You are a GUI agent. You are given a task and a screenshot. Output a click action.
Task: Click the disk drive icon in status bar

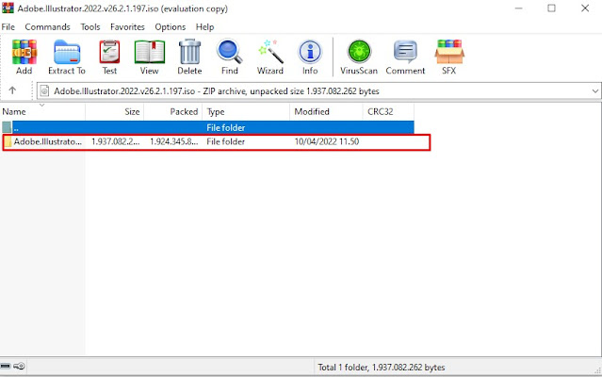coord(6,367)
